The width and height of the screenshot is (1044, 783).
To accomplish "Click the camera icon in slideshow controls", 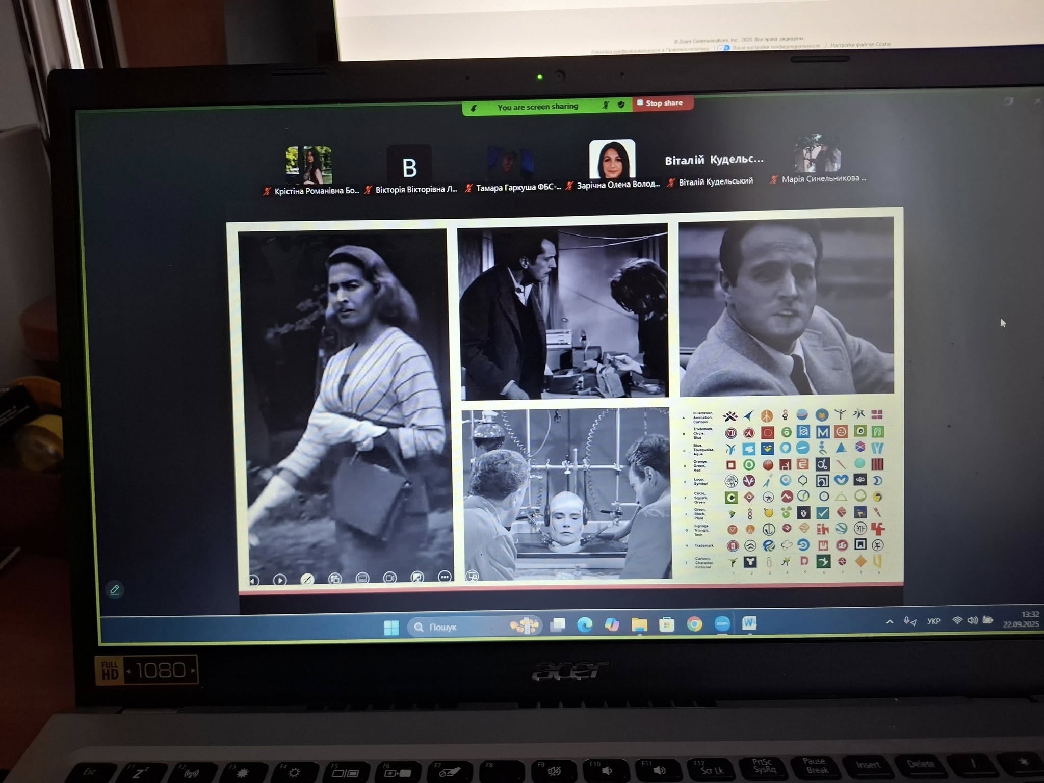I will pyautogui.click(x=390, y=578).
